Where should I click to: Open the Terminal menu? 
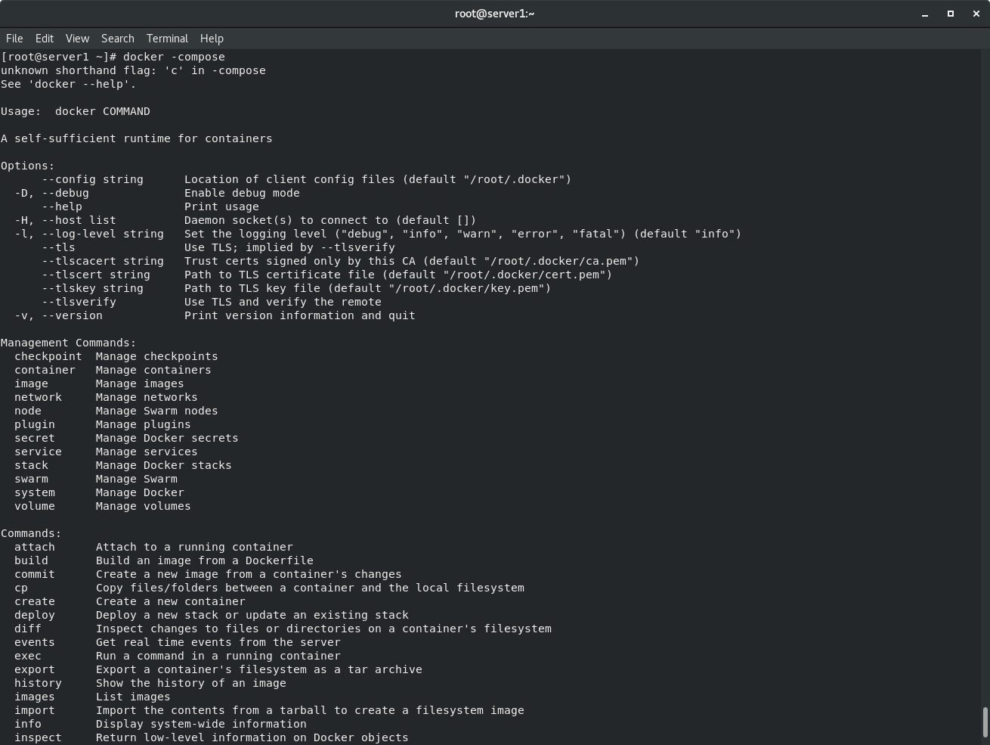click(167, 39)
